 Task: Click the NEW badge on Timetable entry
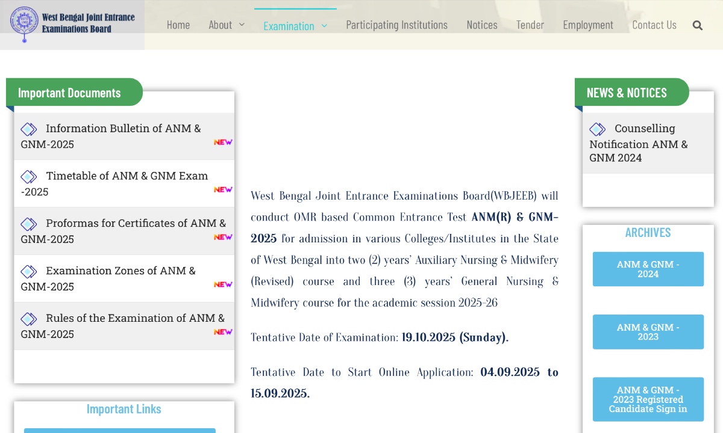[224, 189]
